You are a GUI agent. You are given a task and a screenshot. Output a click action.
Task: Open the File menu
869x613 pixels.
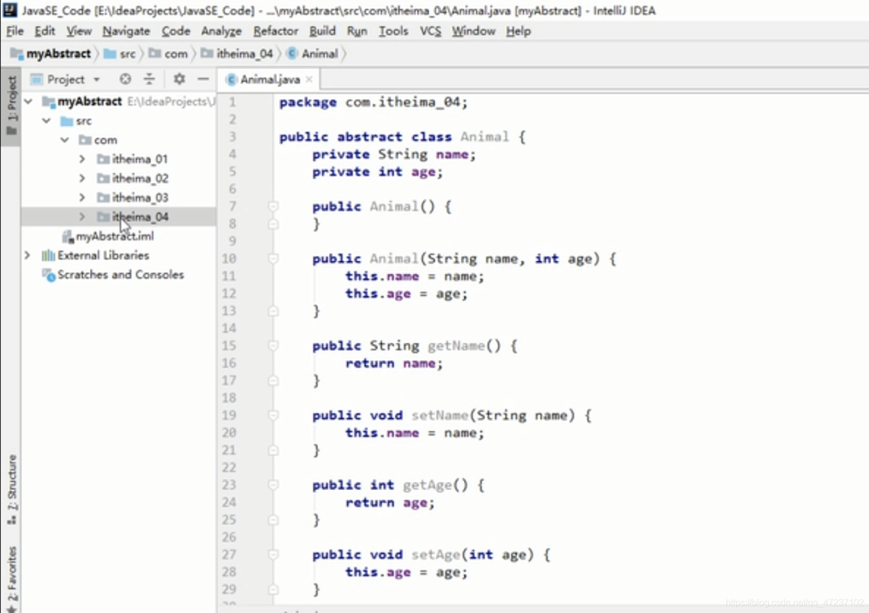click(x=15, y=31)
